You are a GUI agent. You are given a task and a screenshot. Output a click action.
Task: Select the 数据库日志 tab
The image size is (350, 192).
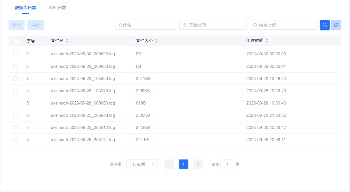click(x=25, y=8)
